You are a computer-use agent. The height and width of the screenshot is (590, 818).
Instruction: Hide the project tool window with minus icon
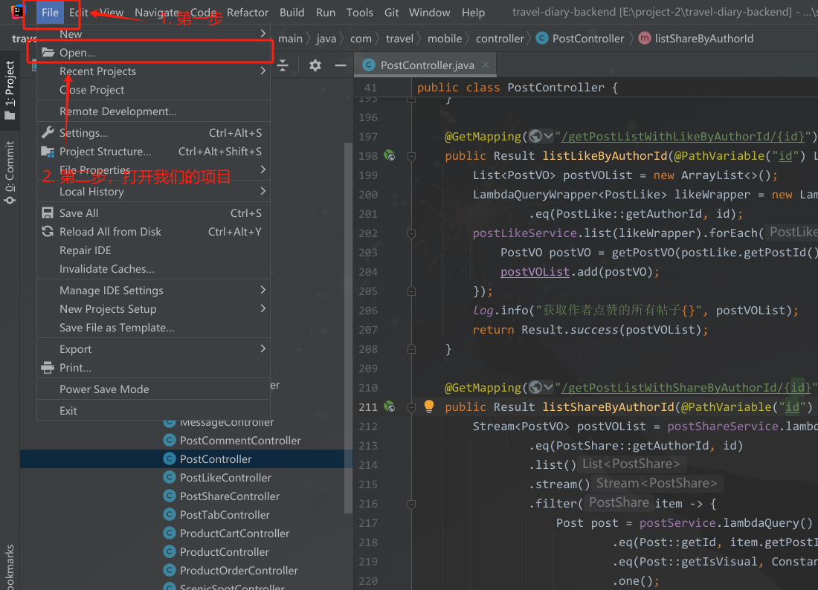[x=341, y=65]
